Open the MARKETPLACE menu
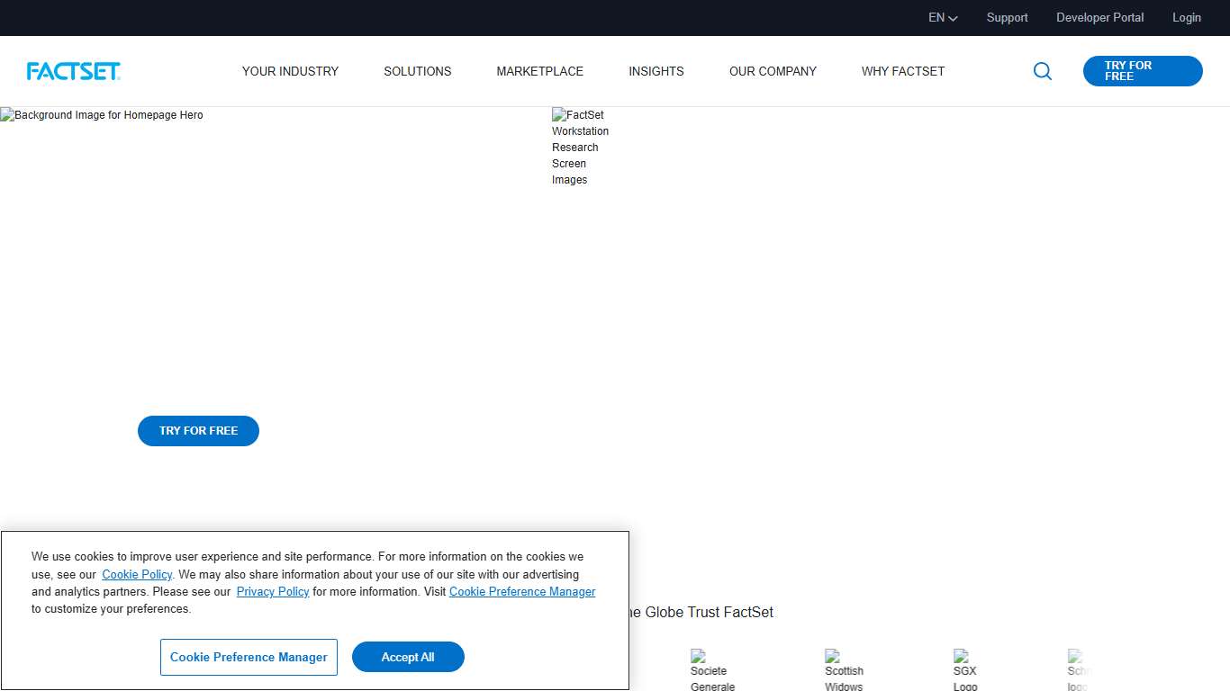Viewport: 1230px width, 691px height. point(539,71)
